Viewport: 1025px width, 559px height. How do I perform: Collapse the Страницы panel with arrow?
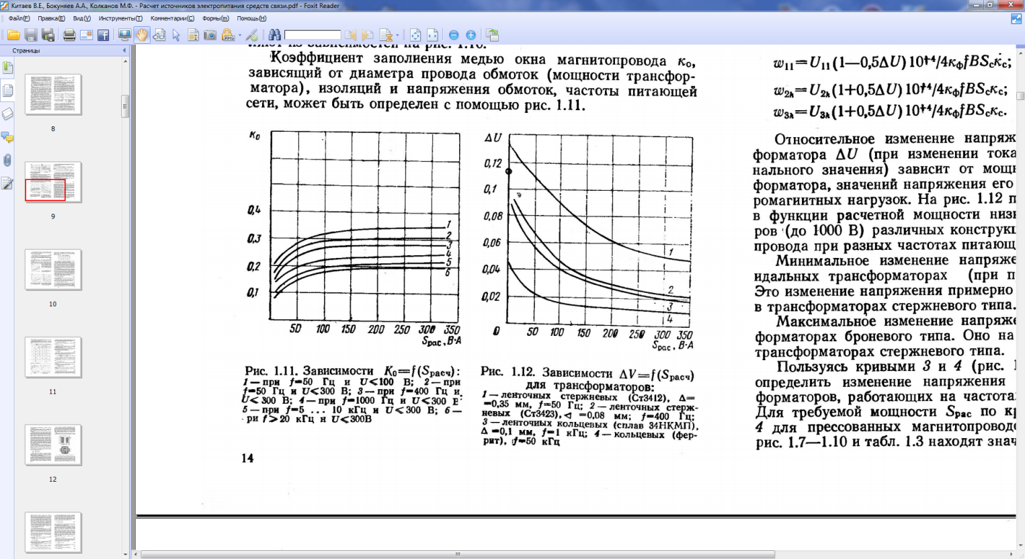[124, 50]
